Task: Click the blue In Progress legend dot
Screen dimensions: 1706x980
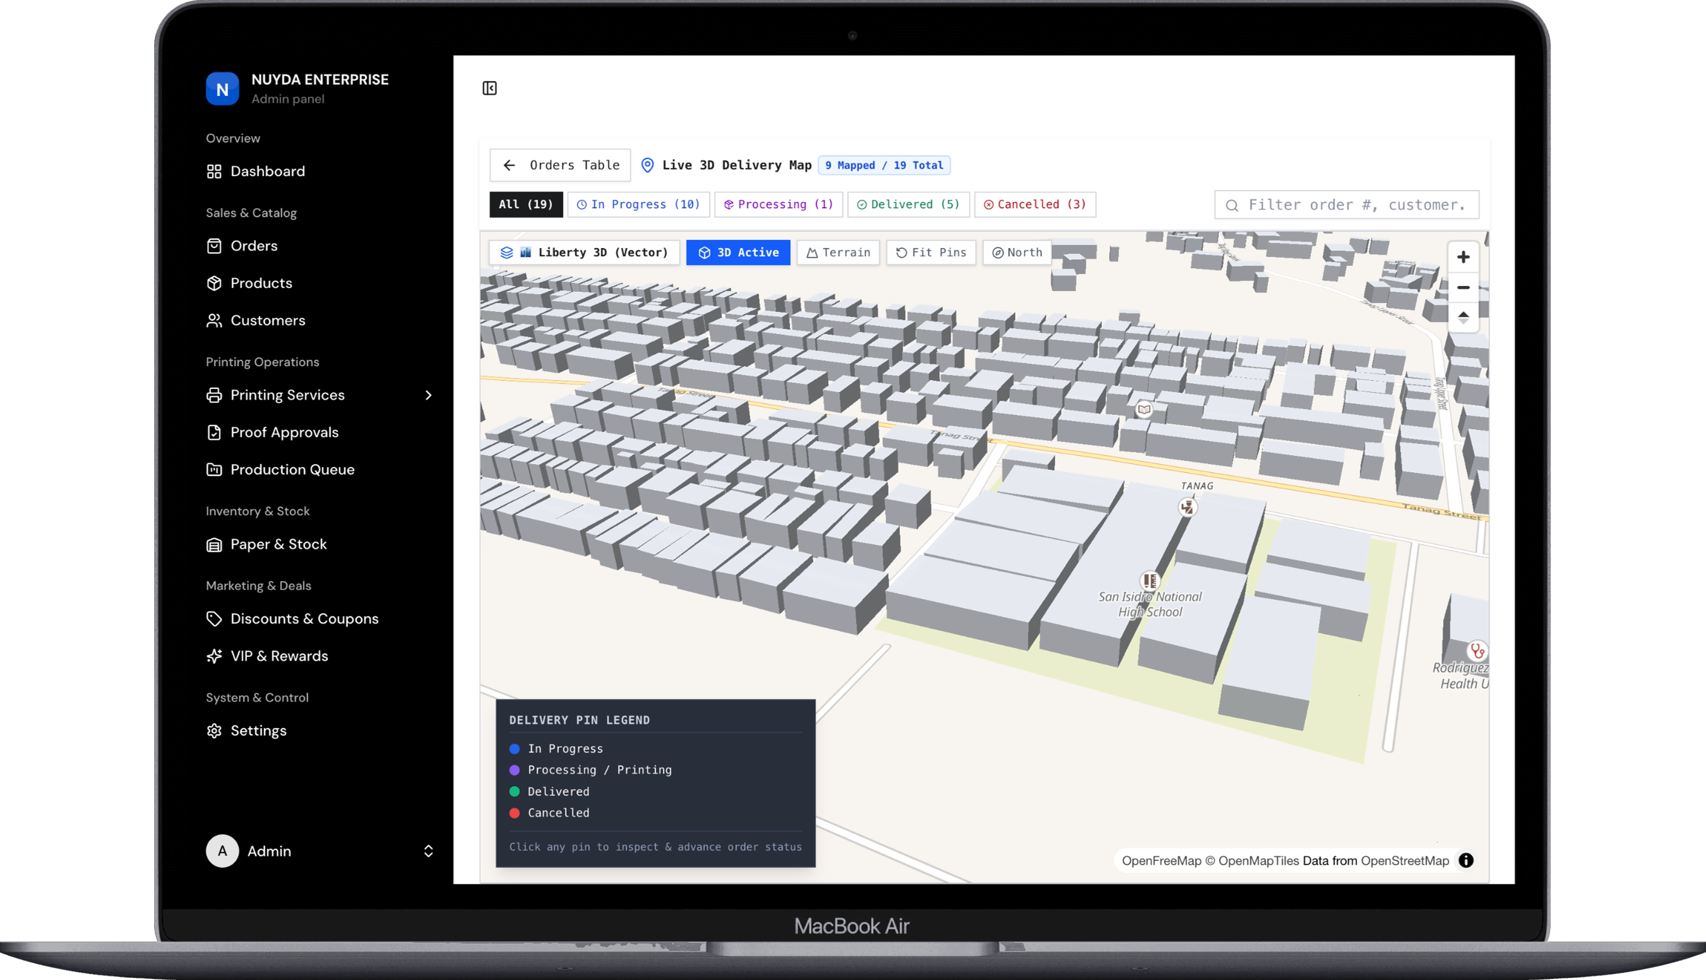Action: 515,749
